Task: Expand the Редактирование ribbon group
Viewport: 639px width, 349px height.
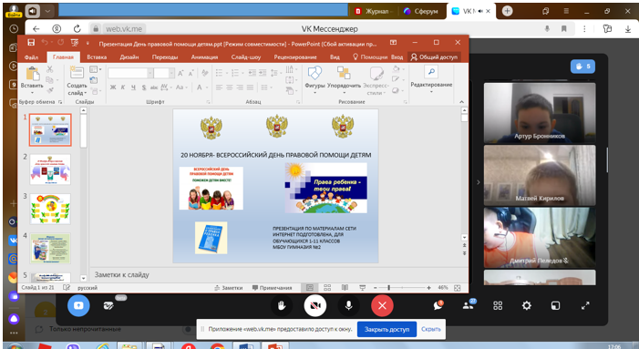Action: click(x=431, y=80)
